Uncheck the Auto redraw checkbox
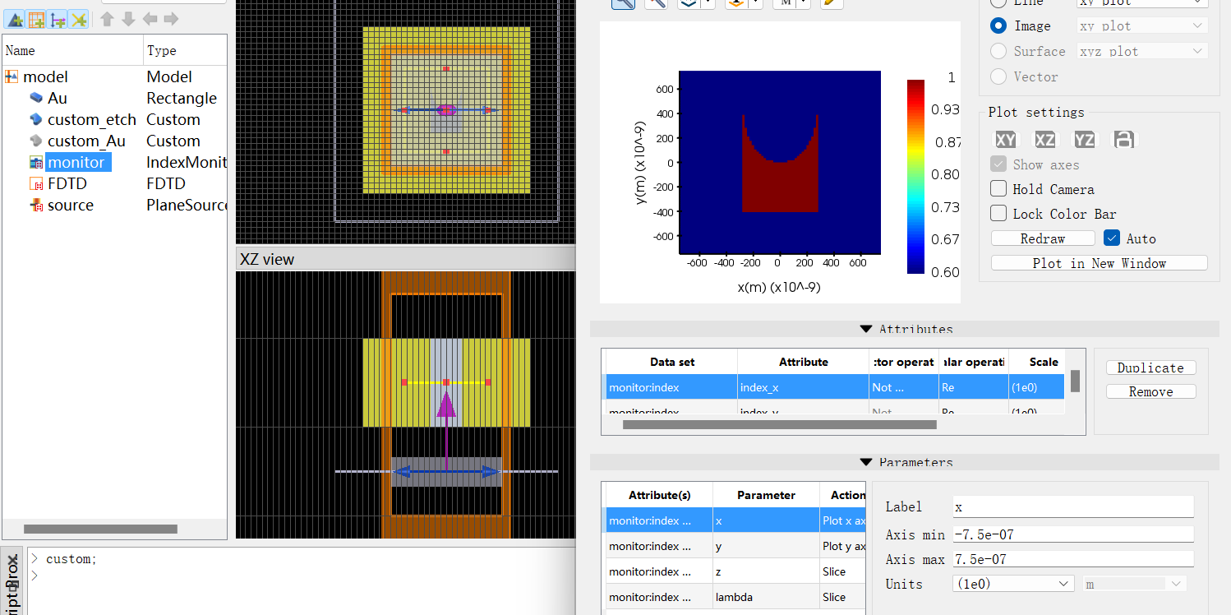The image size is (1231, 615). point(1112,238)
